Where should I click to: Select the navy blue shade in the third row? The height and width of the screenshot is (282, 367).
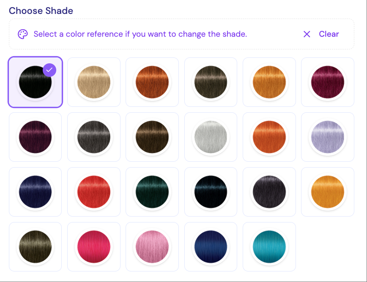tap(36, 192)
